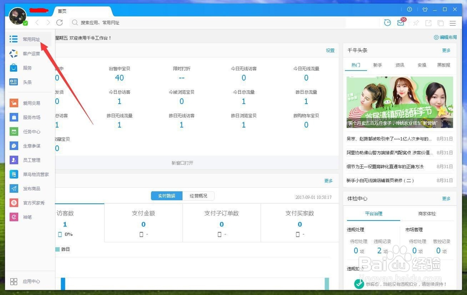Click 发布商品 paper plane icon
This screenshot has width=467, height=295.
(x=14, y=188)
